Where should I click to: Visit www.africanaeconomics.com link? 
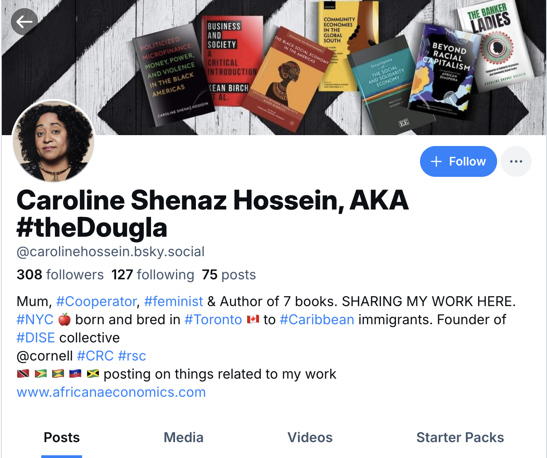[111, 392]
